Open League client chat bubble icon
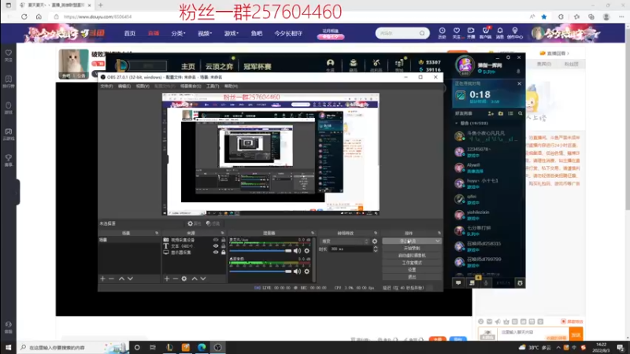 [458, 283]
